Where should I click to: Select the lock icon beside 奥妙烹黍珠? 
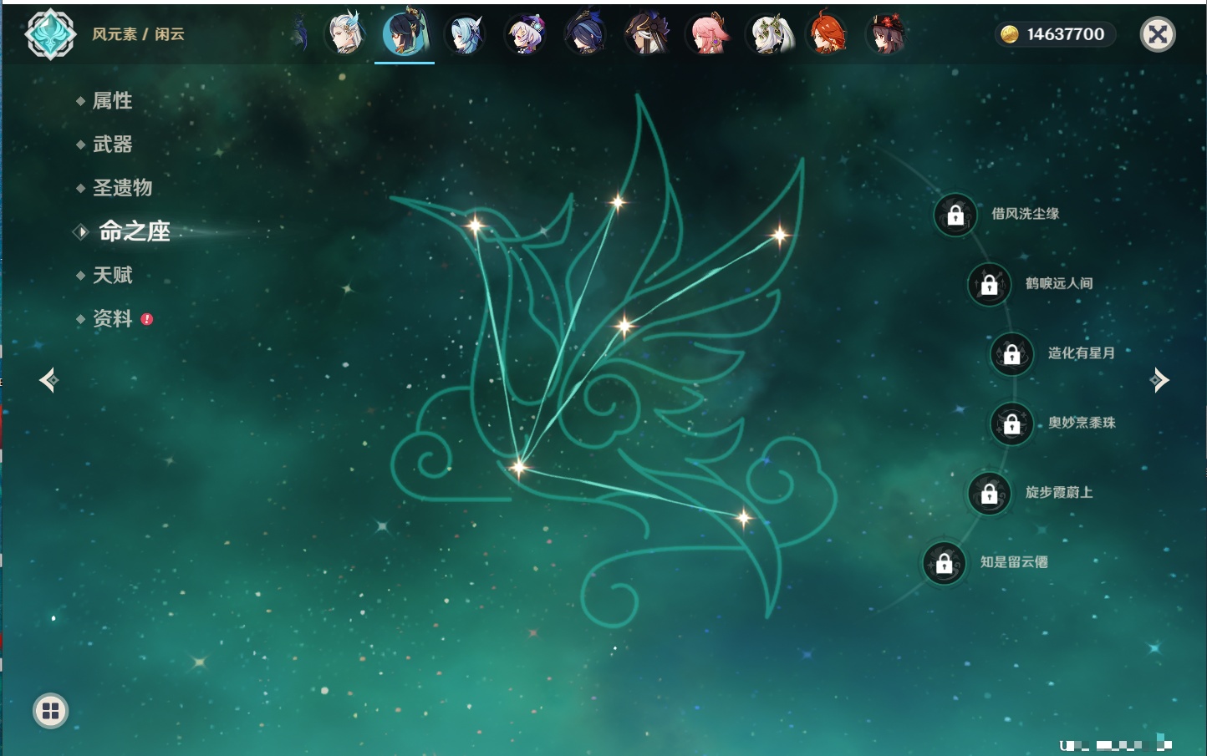click(1012, 424)
